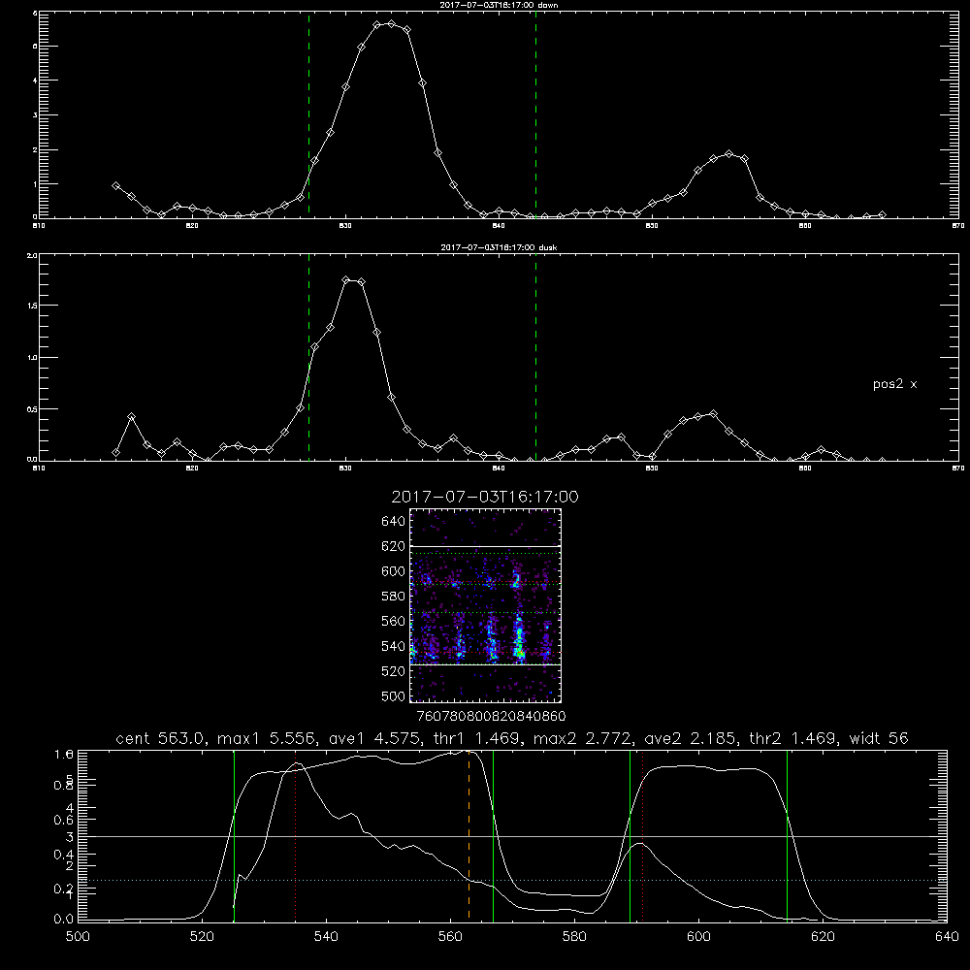
Task: Click the right green dashed line in the dawn plot
Action: tap(535, 114)
